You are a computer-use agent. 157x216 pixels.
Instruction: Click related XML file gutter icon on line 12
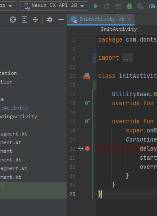(87, 76)
